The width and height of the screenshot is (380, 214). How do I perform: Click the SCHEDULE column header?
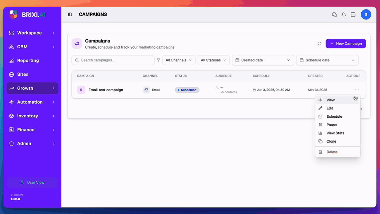(x=261, y=76)
